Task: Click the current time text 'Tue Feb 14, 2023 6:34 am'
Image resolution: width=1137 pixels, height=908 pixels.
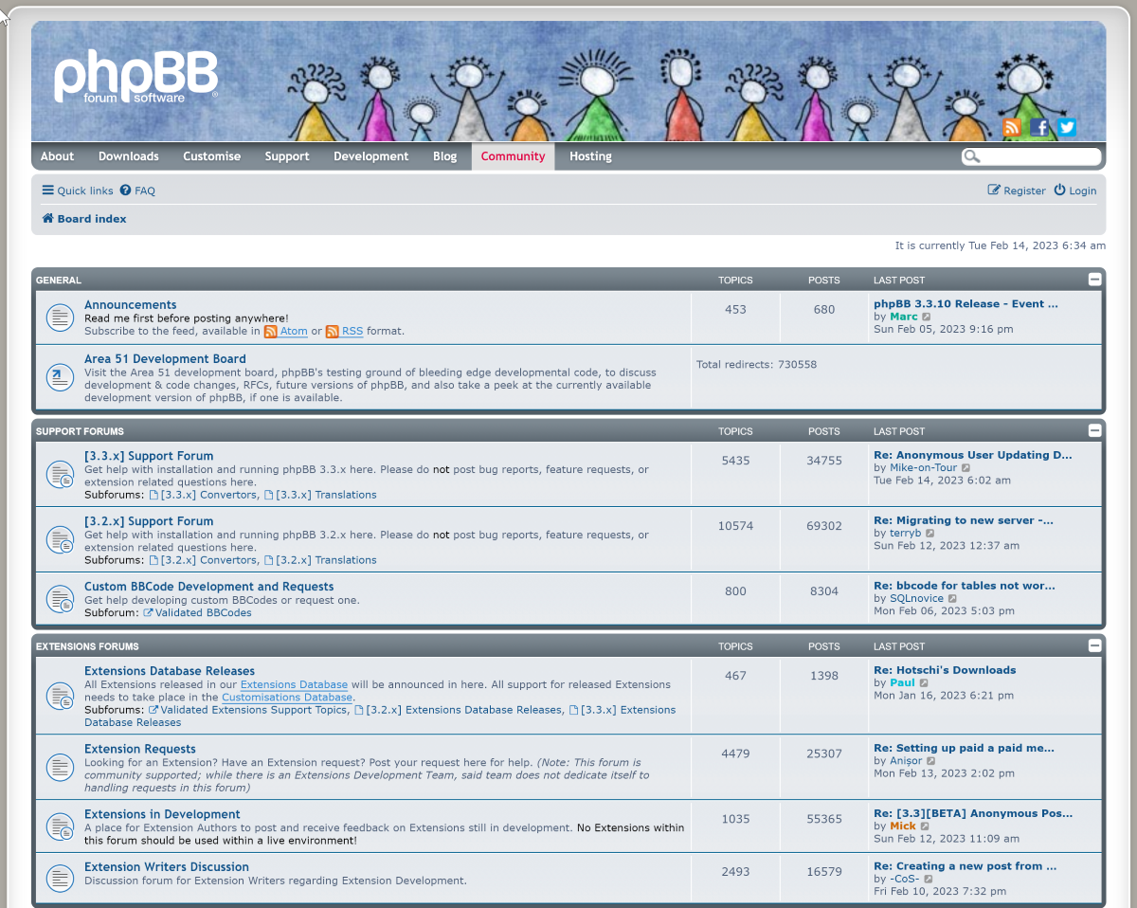Action: pos(1037,245)
